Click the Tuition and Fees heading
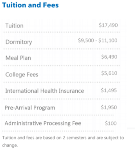This screenshot has width=135, height=152. [x=30, y=5]
